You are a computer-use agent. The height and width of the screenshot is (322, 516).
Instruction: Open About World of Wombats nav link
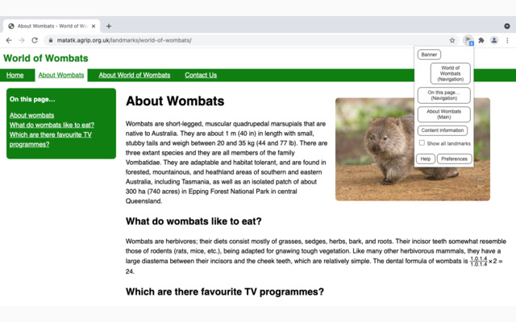(x=135, y=75)
